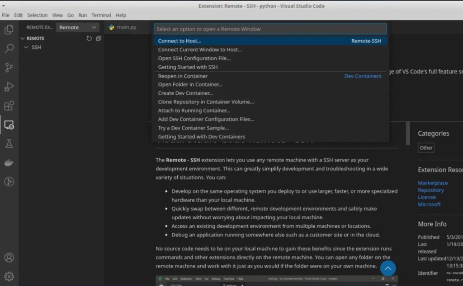Open the View menu
463x286 pixels.
pos(57,15)
